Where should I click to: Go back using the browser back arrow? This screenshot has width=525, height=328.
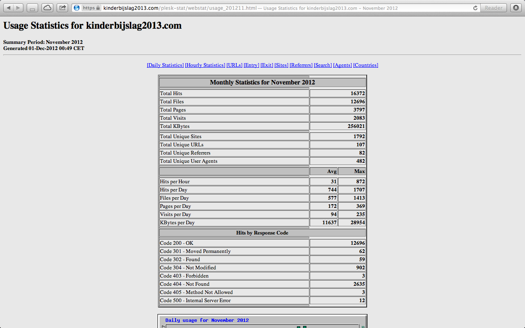click(x=9, y=8)
